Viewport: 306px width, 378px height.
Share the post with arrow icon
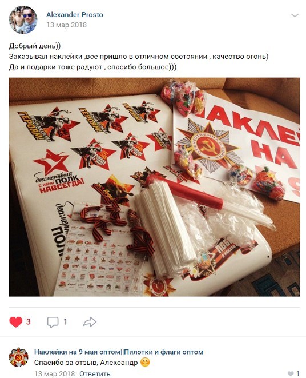tap(90, 322)
